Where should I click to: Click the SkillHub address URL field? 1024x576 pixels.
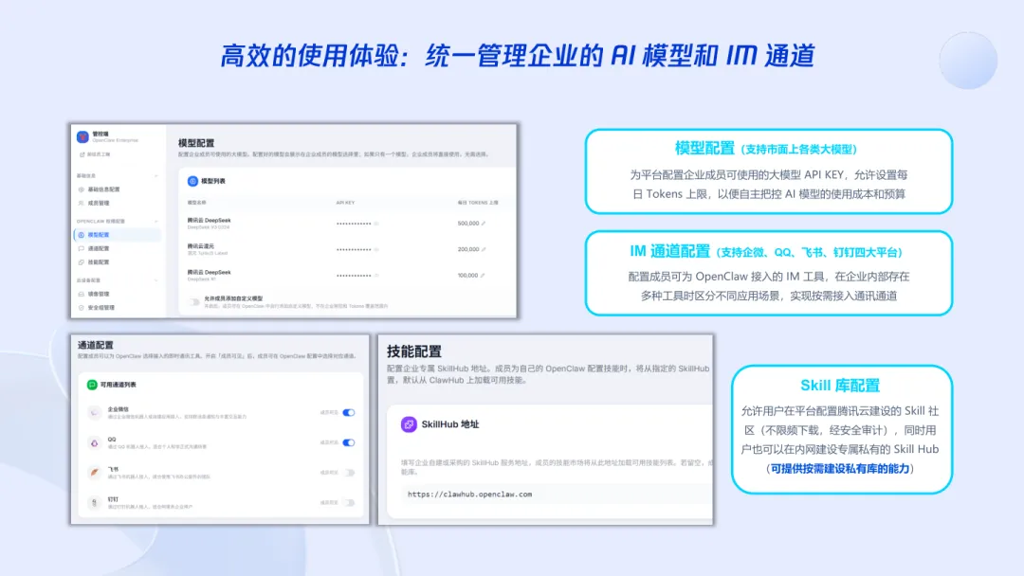pyautogui.click(x=558, y=495)
